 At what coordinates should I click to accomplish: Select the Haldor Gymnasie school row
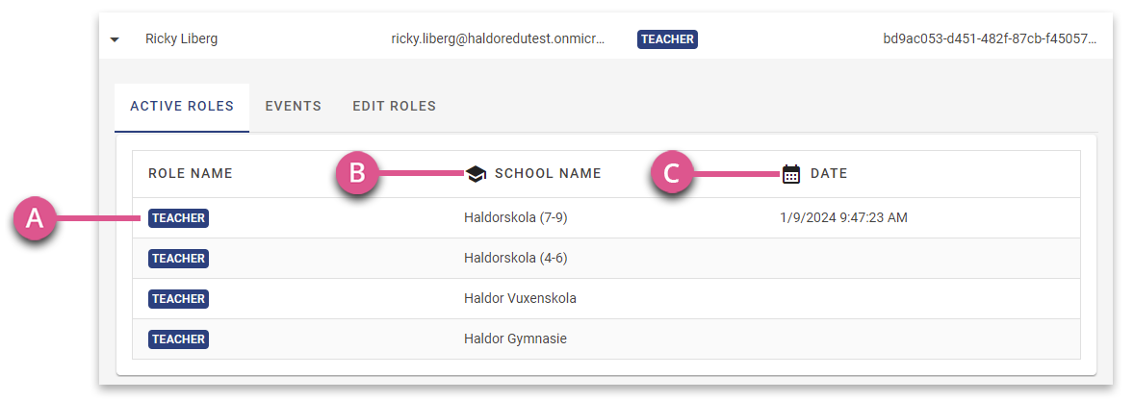[606, 338]
